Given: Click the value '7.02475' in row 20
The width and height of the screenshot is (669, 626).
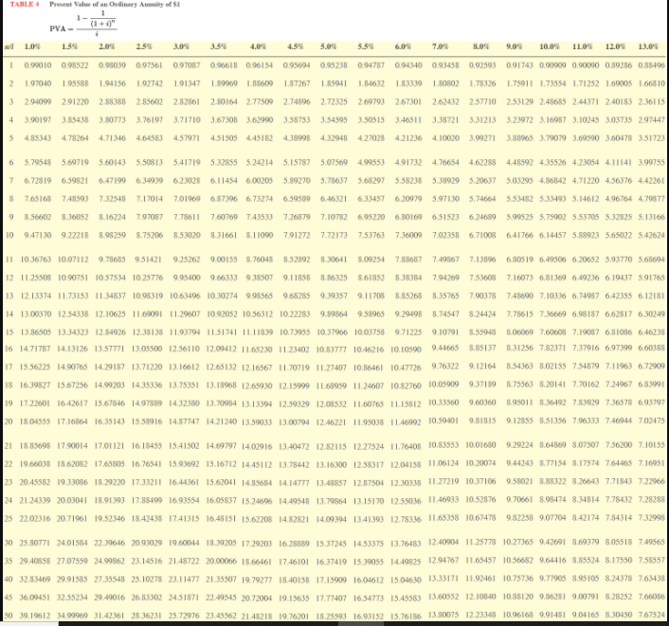Looking at the screenshot, I should (x=652, y=420).
